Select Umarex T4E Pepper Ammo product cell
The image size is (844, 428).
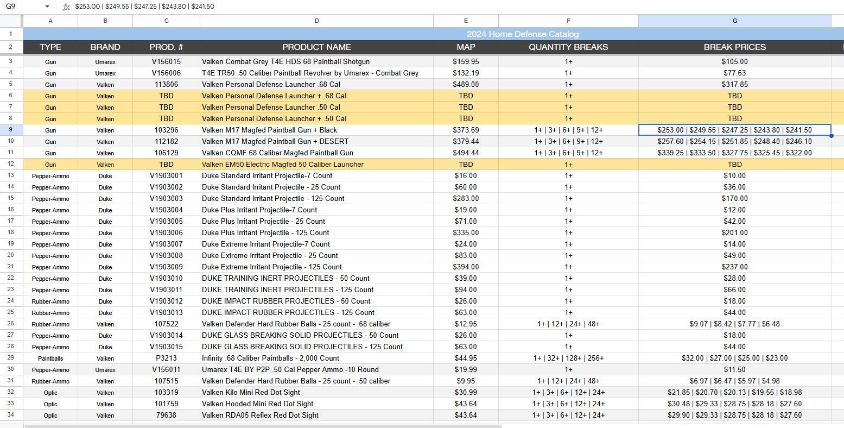pos(316,369)
